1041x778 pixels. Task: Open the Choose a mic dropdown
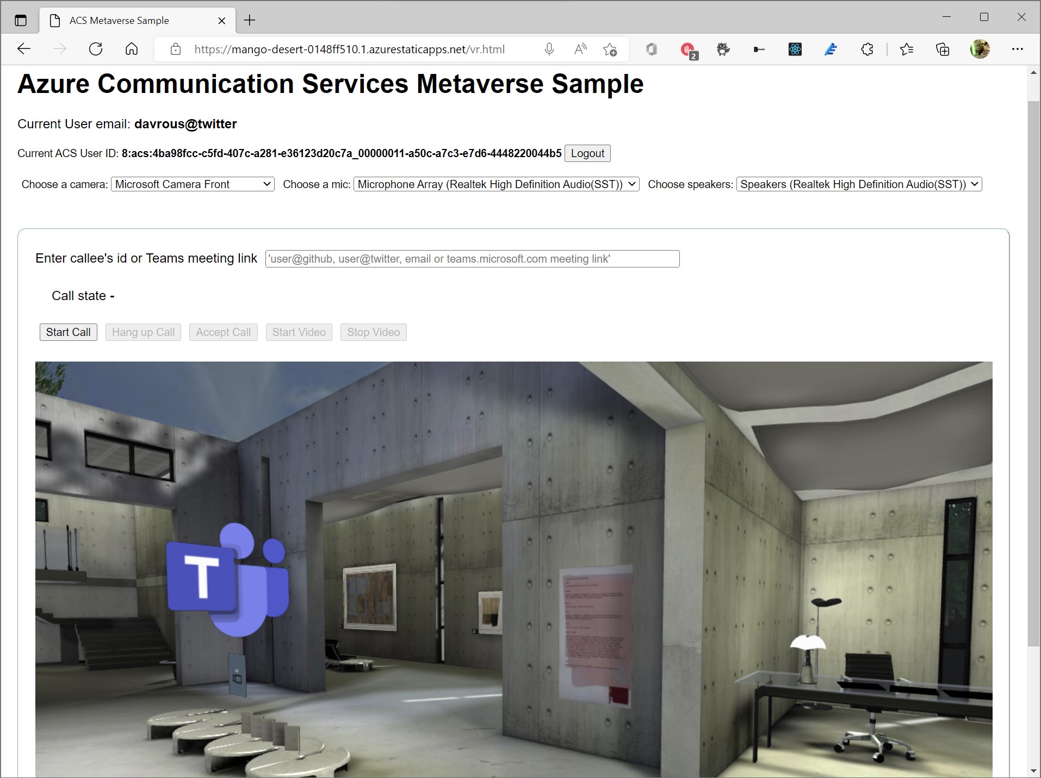tap(496, 184)
